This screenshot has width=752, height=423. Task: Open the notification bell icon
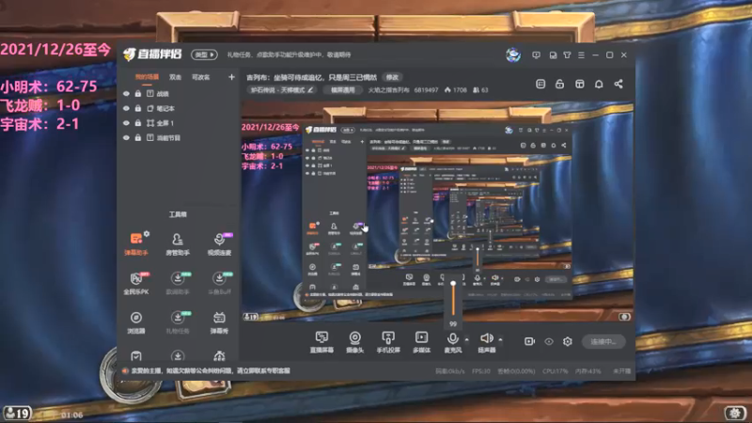[599, 84]
